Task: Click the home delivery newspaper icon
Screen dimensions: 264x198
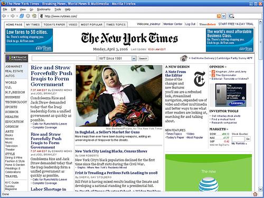Action: coord(184,58)
